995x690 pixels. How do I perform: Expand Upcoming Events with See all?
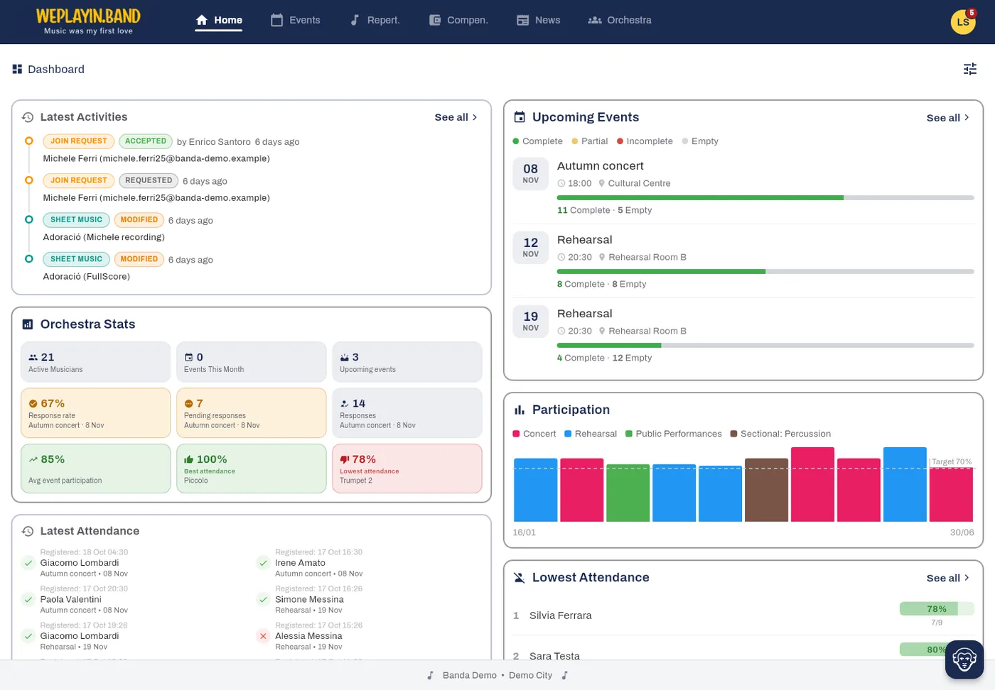(948, 118)
